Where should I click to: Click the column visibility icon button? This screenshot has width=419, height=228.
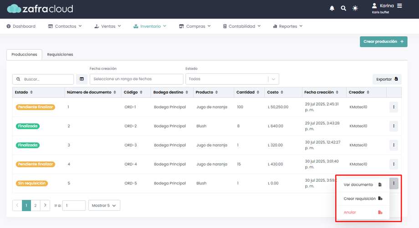pyautogui.click(x=82, y=79)
